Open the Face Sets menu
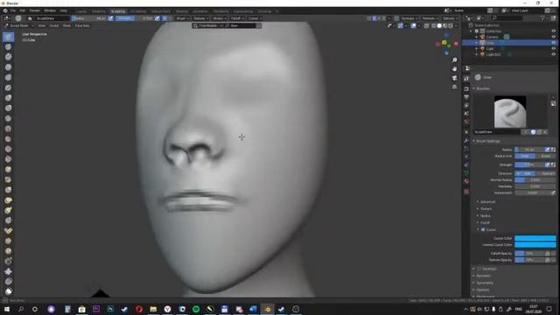Viewport: 560px width, 315px height. (x=82, y=25)
